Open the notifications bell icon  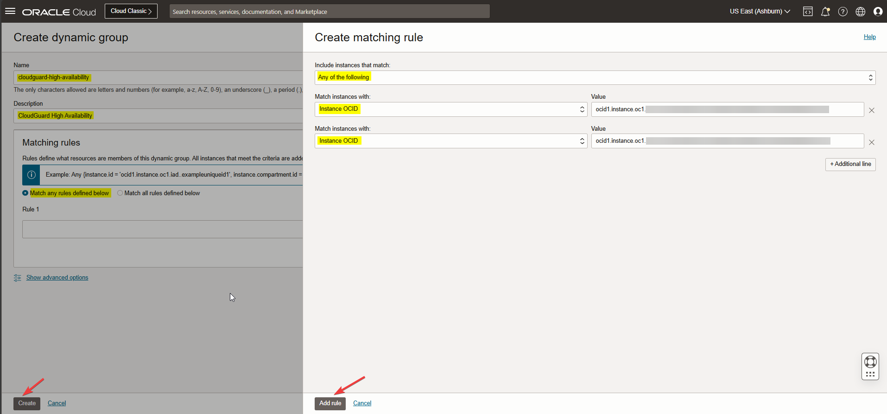[825, 12]
